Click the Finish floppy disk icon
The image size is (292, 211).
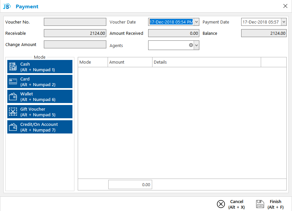coord(260,204)
